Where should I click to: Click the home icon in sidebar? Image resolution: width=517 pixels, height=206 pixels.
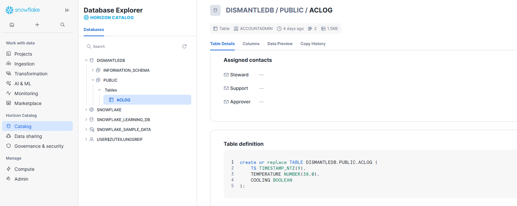12,25
